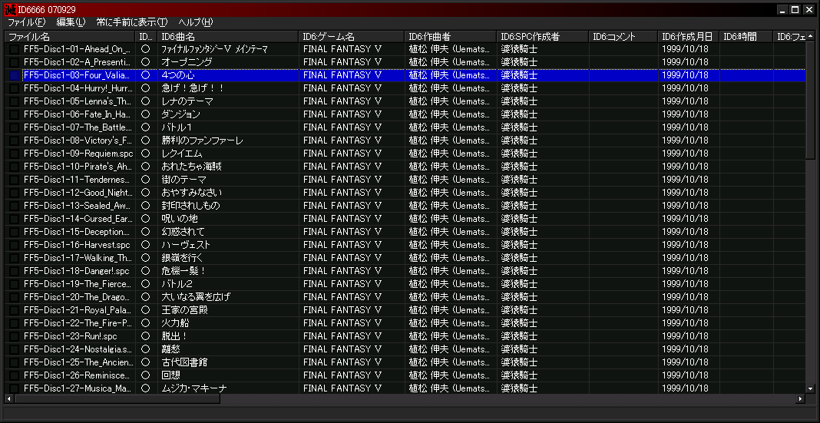This screenshot has width=820, height=423.
Task: Select song title 大いなる翼を広げ
Action: pos(196,297)
